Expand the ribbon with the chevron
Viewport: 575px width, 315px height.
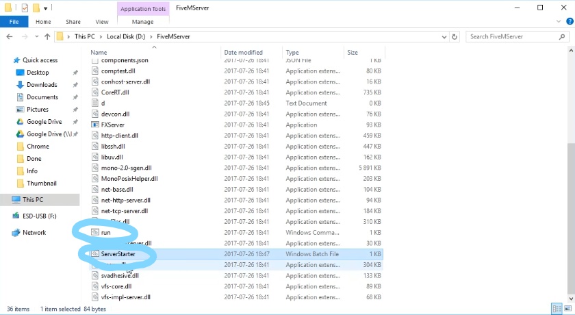pos(559,22)
